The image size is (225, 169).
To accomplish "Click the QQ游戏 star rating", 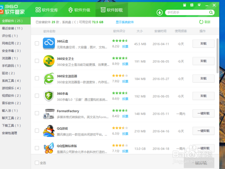I will point(120,128).
